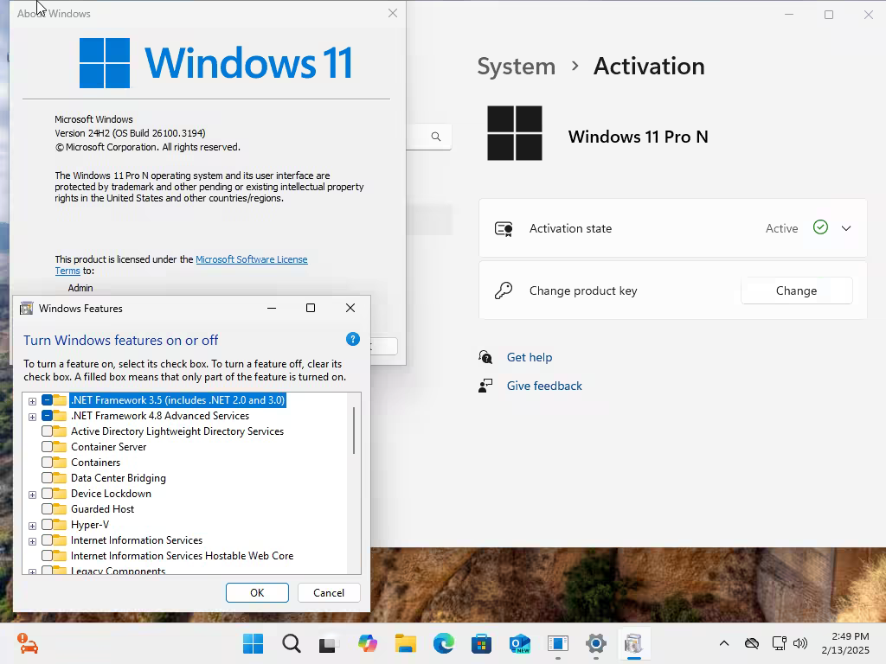Show hidden system tray icons
The width and height of the screenshot is (886, 664).
pos(724,643)
